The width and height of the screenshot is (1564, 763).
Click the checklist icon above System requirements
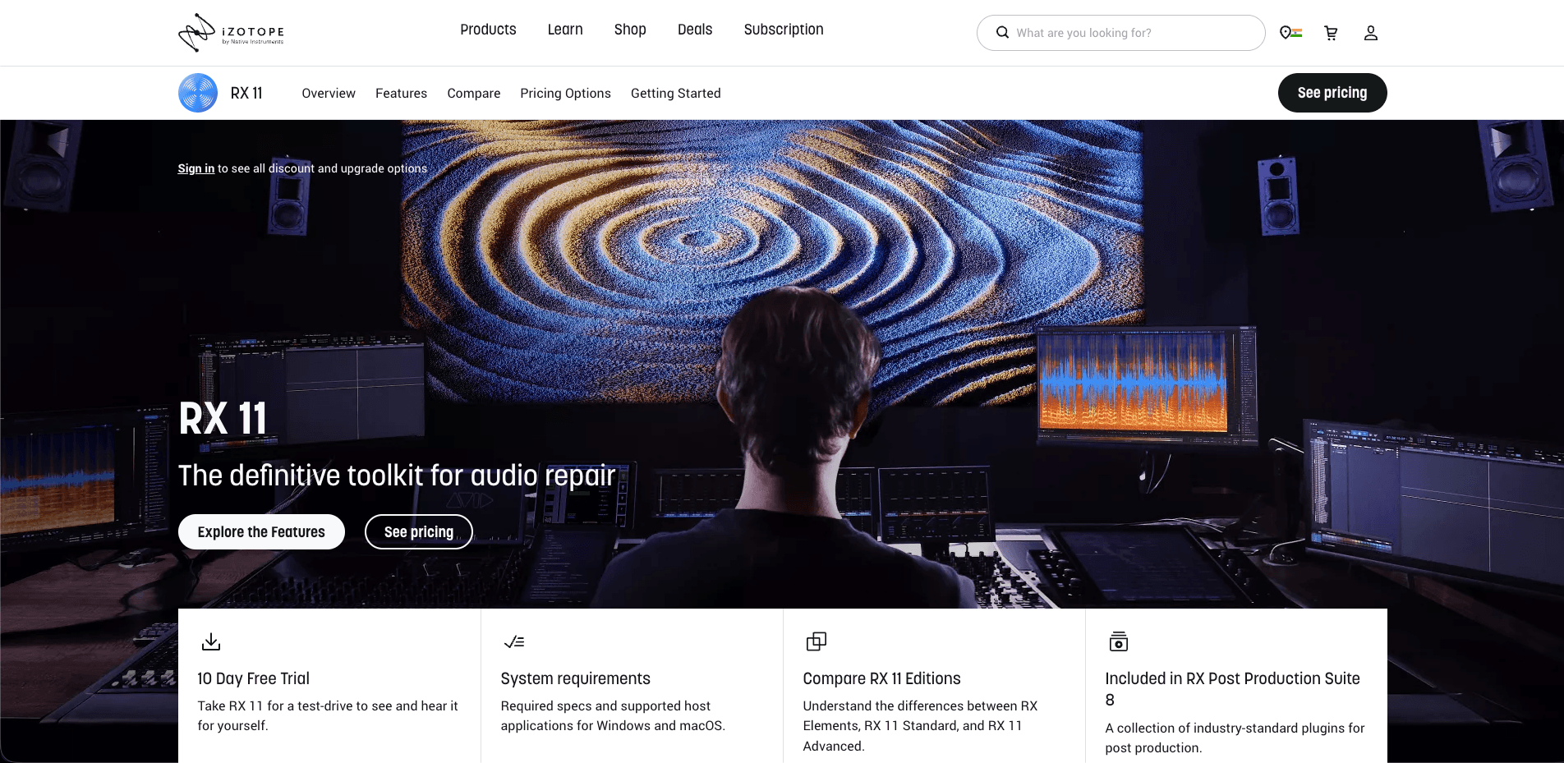(x=513, y=641)
